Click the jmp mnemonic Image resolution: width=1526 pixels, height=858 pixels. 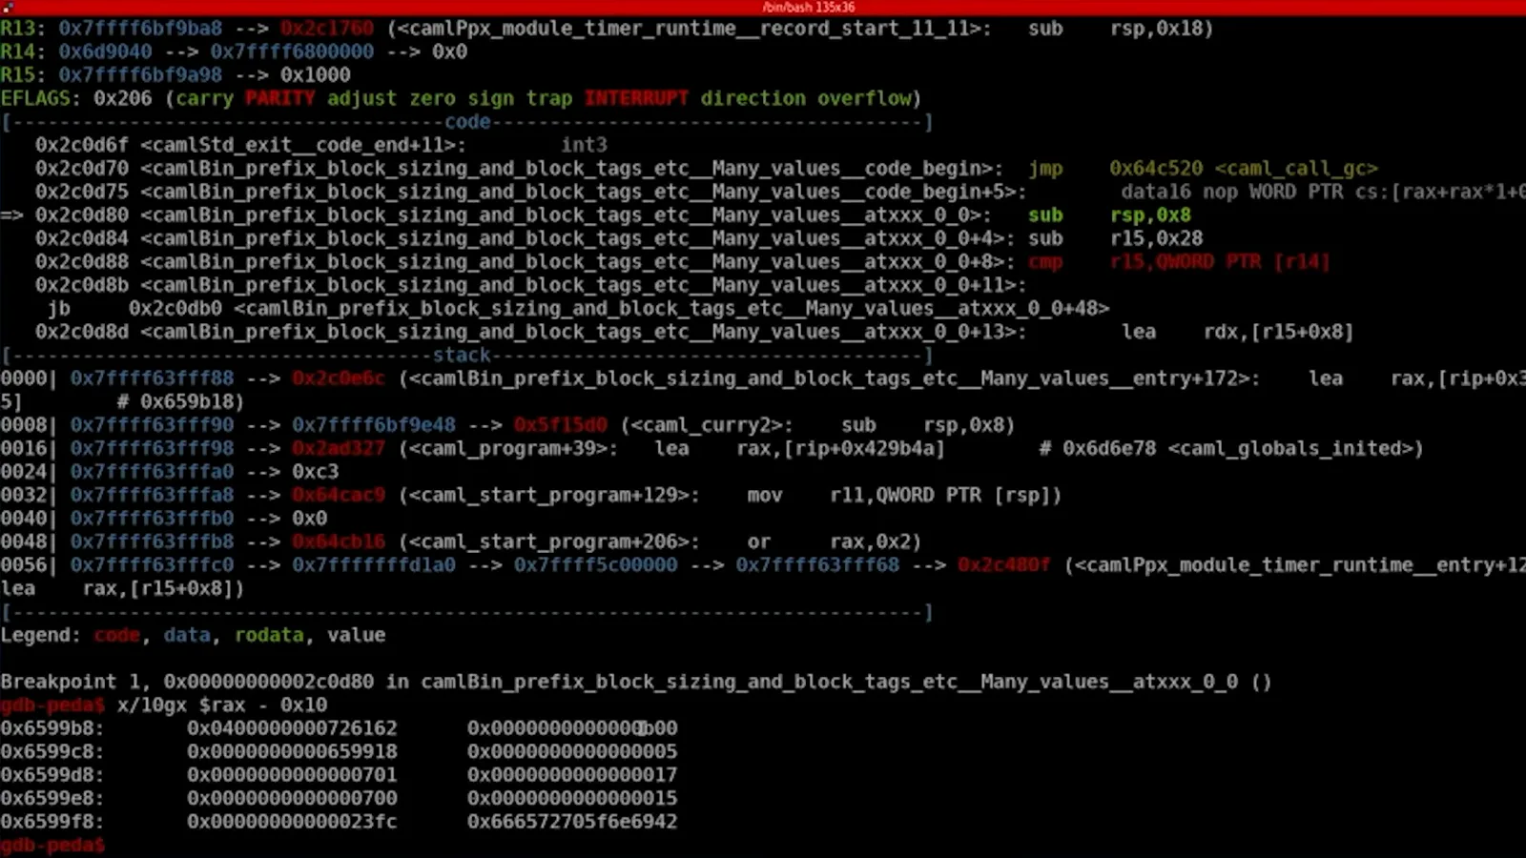coord(1045,169)
